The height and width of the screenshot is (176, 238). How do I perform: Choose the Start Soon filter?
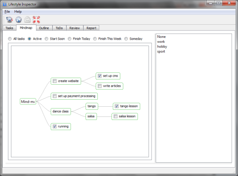click(x=46, y=39)
